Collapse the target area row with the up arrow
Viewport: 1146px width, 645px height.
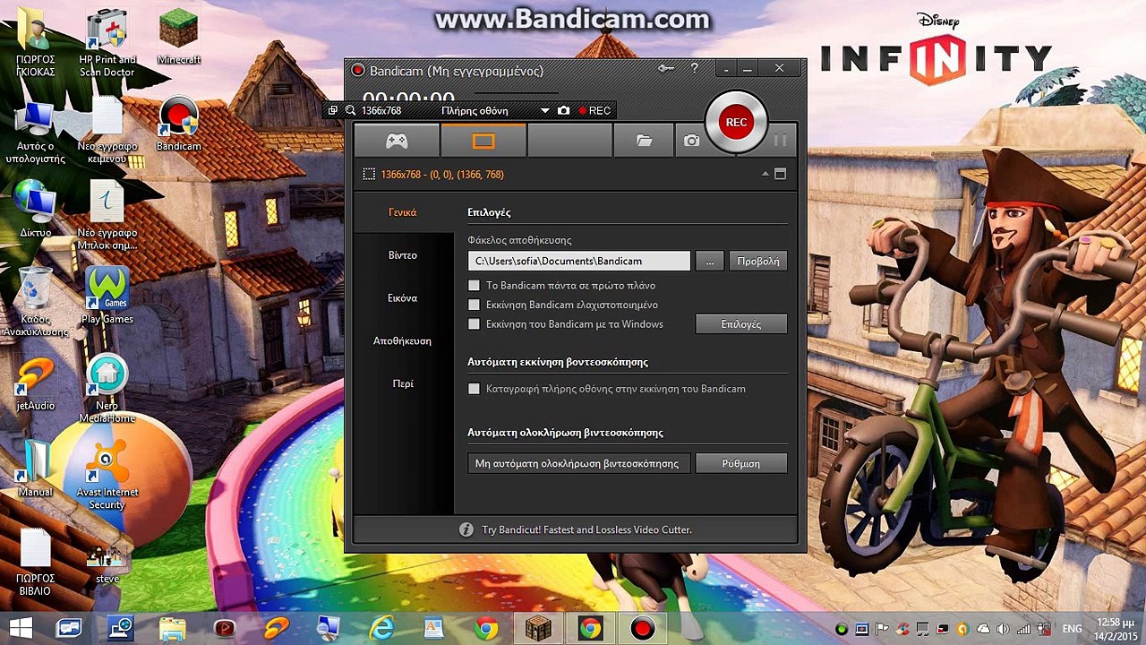[765, 174]
